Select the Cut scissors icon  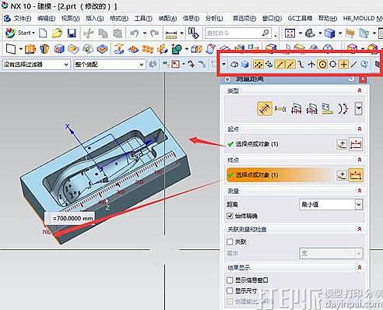tap(89, 33)
